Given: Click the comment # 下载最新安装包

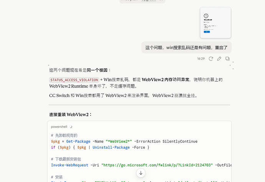Looking at the screenshot, I should point(66,159).
